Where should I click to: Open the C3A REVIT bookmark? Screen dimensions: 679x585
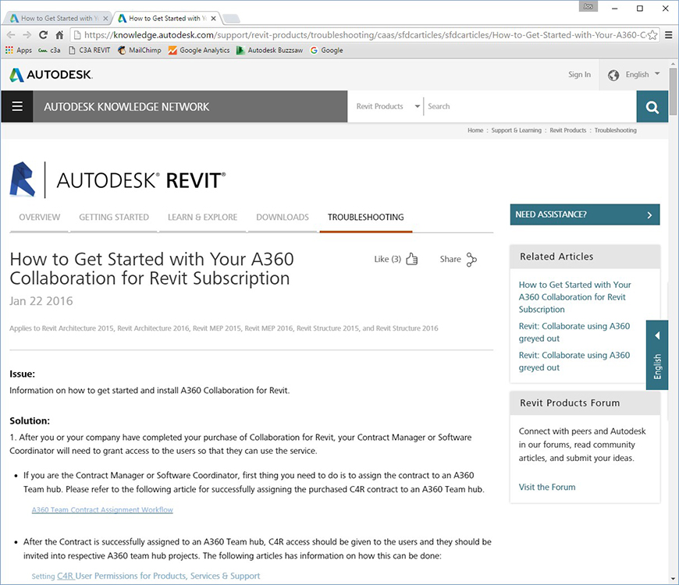tap(90, 50)
